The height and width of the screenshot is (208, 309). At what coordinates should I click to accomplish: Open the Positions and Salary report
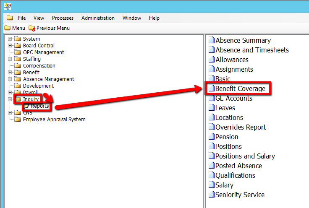(245, 156)
